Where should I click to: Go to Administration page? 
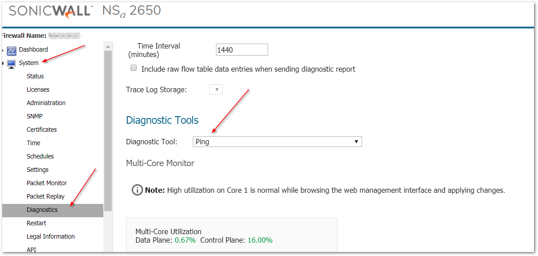point(46,103)
